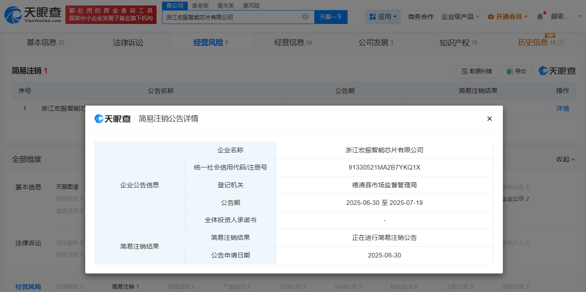
Task: Collapse the 全部维度 section via 收起
Action: tap(566, 159)
